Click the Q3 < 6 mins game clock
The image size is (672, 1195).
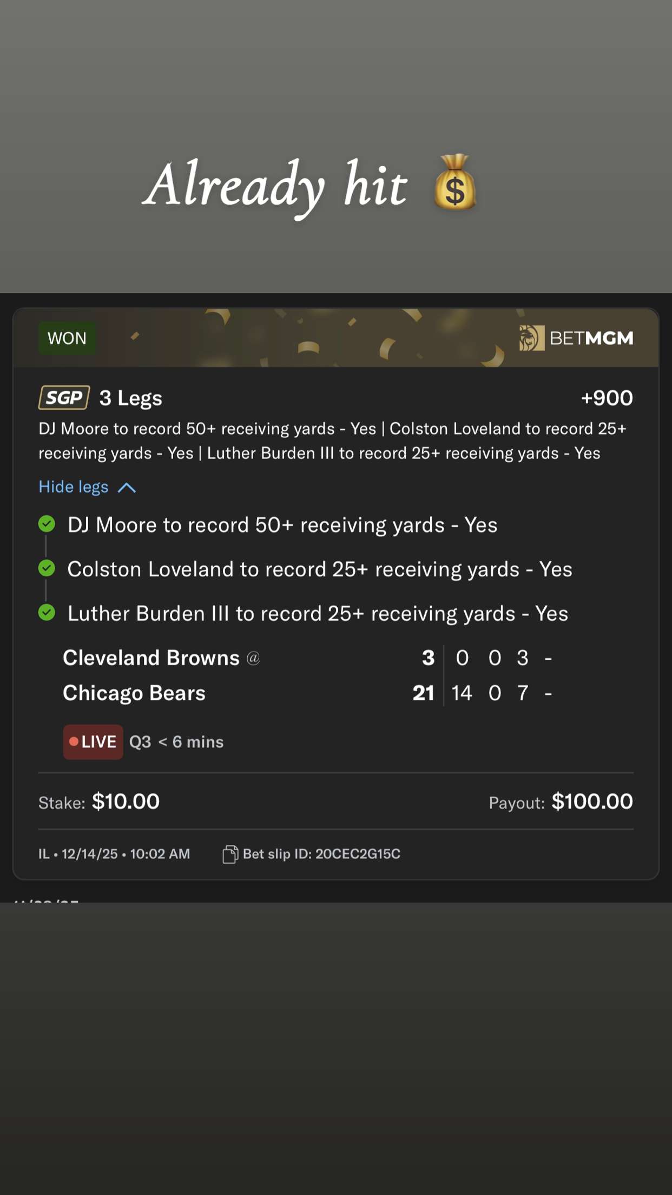[x=176, y=742]
